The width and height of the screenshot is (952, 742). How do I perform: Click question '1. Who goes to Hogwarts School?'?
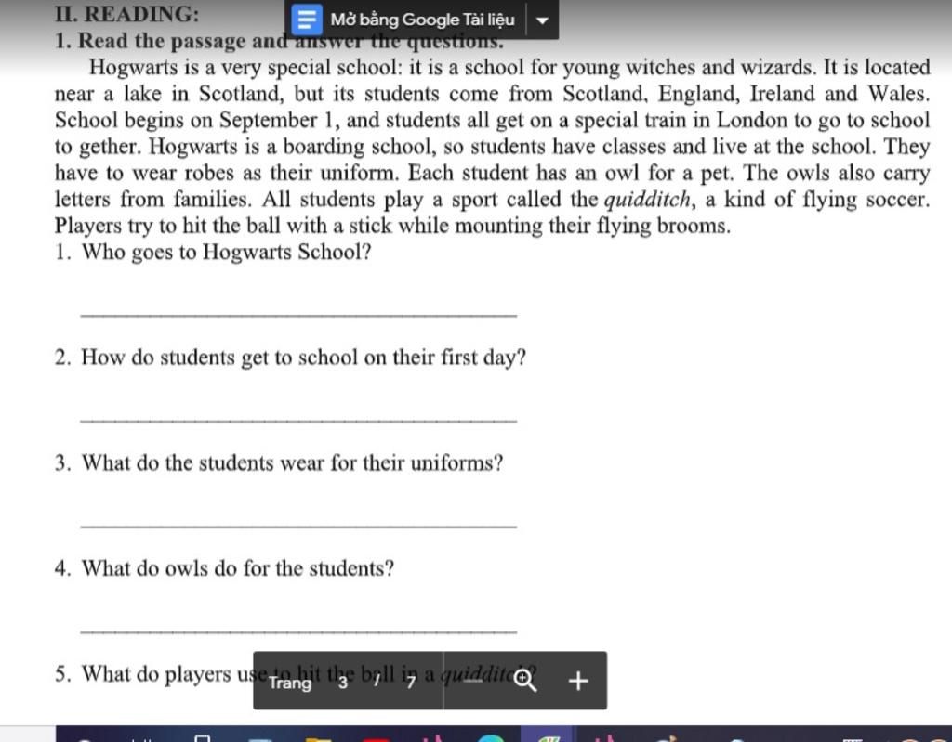213,252
